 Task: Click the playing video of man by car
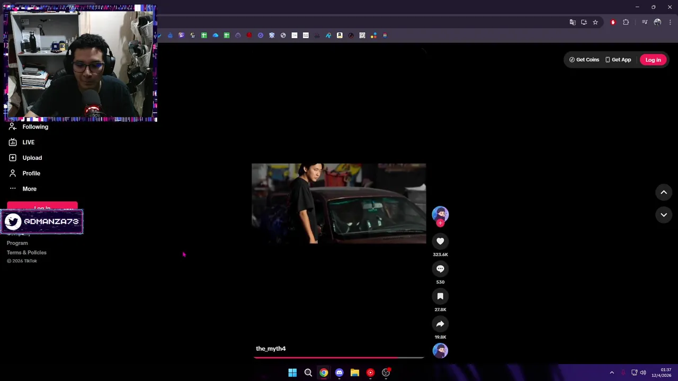[x=338, y=203]
